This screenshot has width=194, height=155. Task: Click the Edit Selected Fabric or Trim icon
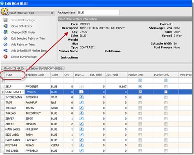coord(5,38)
